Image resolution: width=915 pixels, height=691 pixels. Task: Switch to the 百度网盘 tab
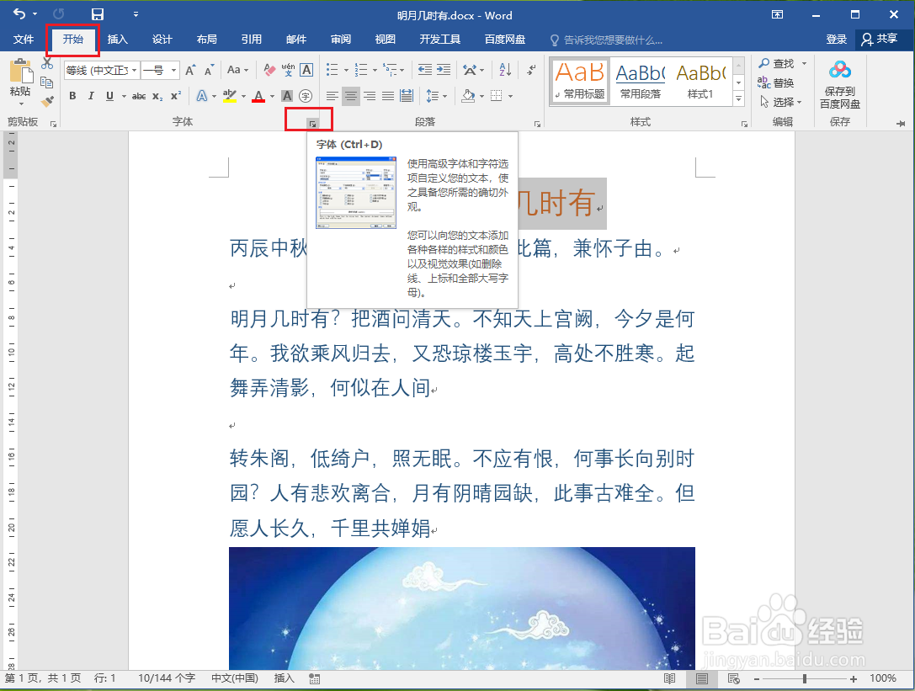point(505,39)
